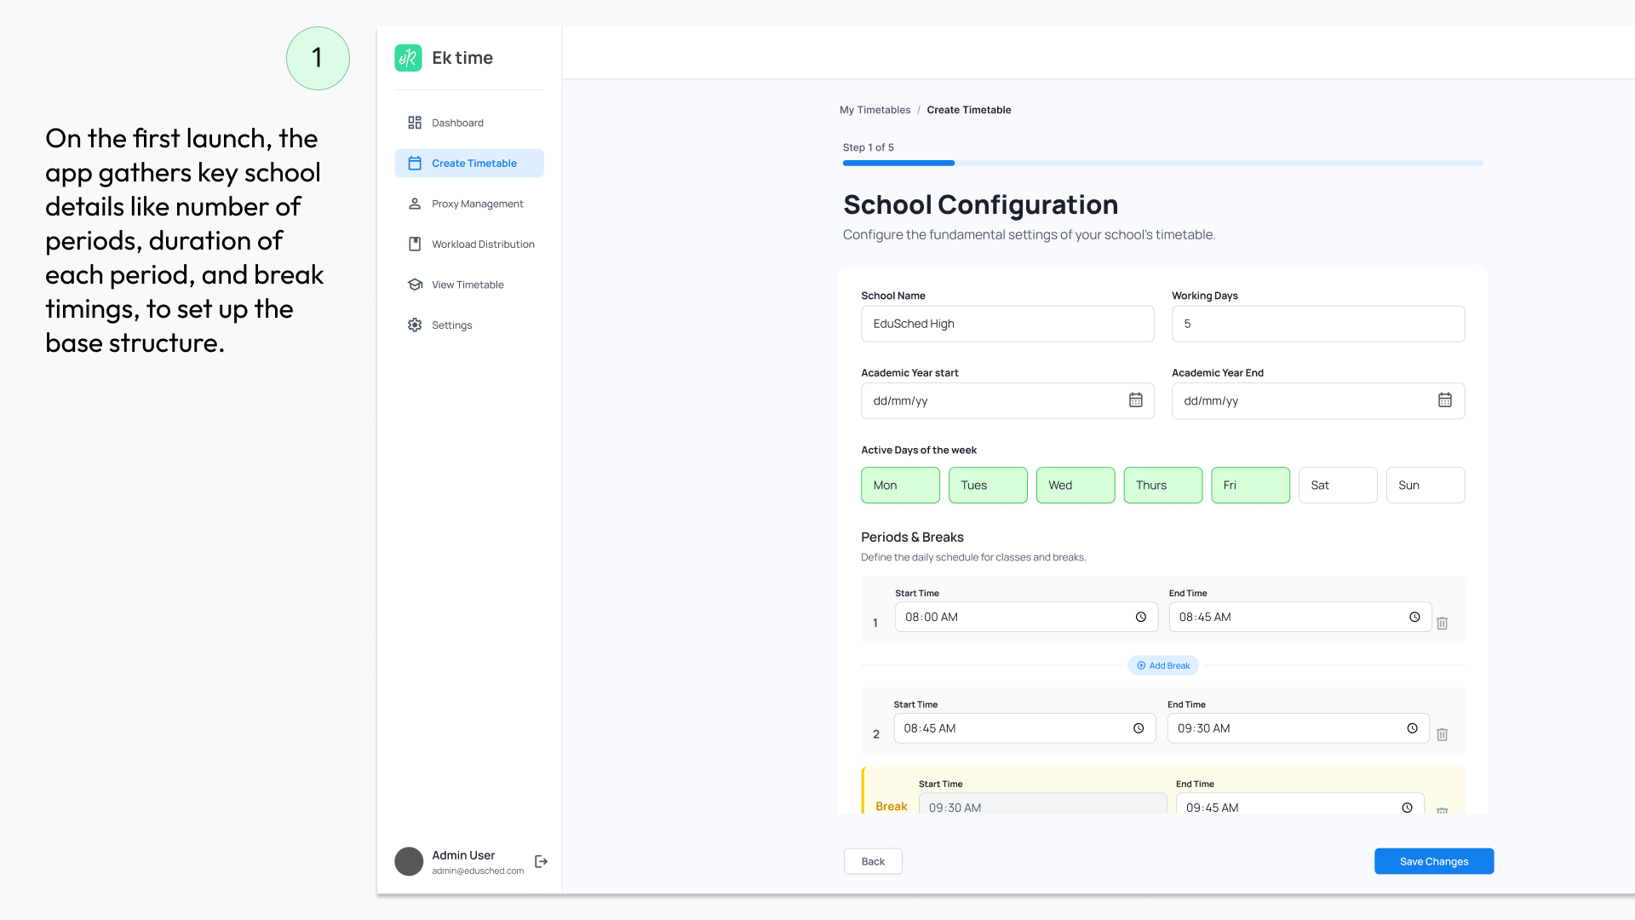The width and height of the screenshot is (1635, 920).
Task: Click clock icon in period 1 Start Time
Action: tap(1141, 618)
